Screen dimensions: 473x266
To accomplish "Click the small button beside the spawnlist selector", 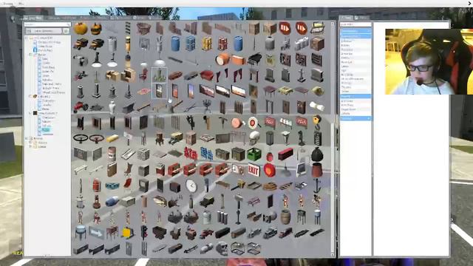I will click(x=66, y=31).
